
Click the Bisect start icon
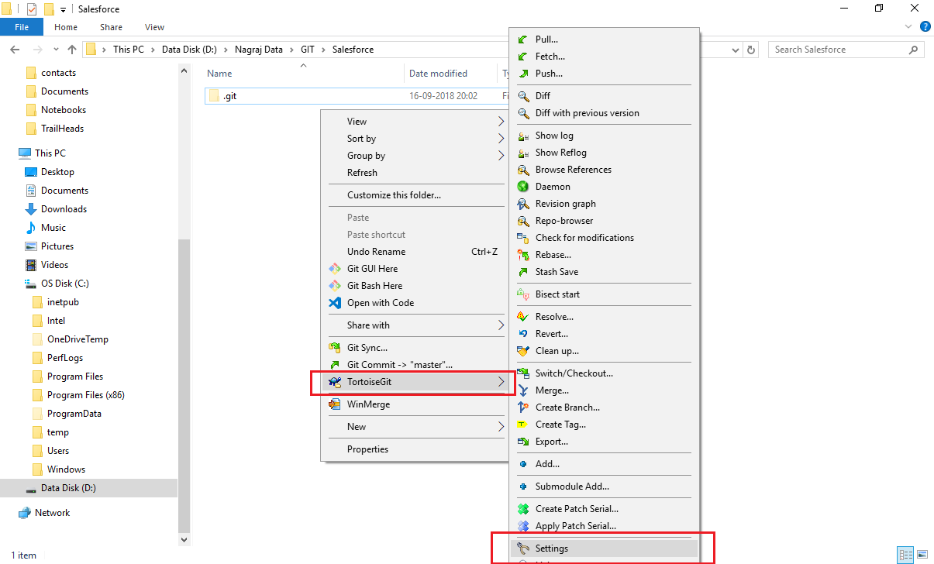coord(523,294)
